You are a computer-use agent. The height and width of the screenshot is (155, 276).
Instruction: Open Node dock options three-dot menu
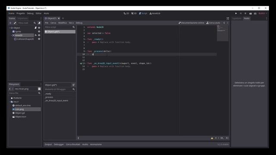tap(267, 18)
